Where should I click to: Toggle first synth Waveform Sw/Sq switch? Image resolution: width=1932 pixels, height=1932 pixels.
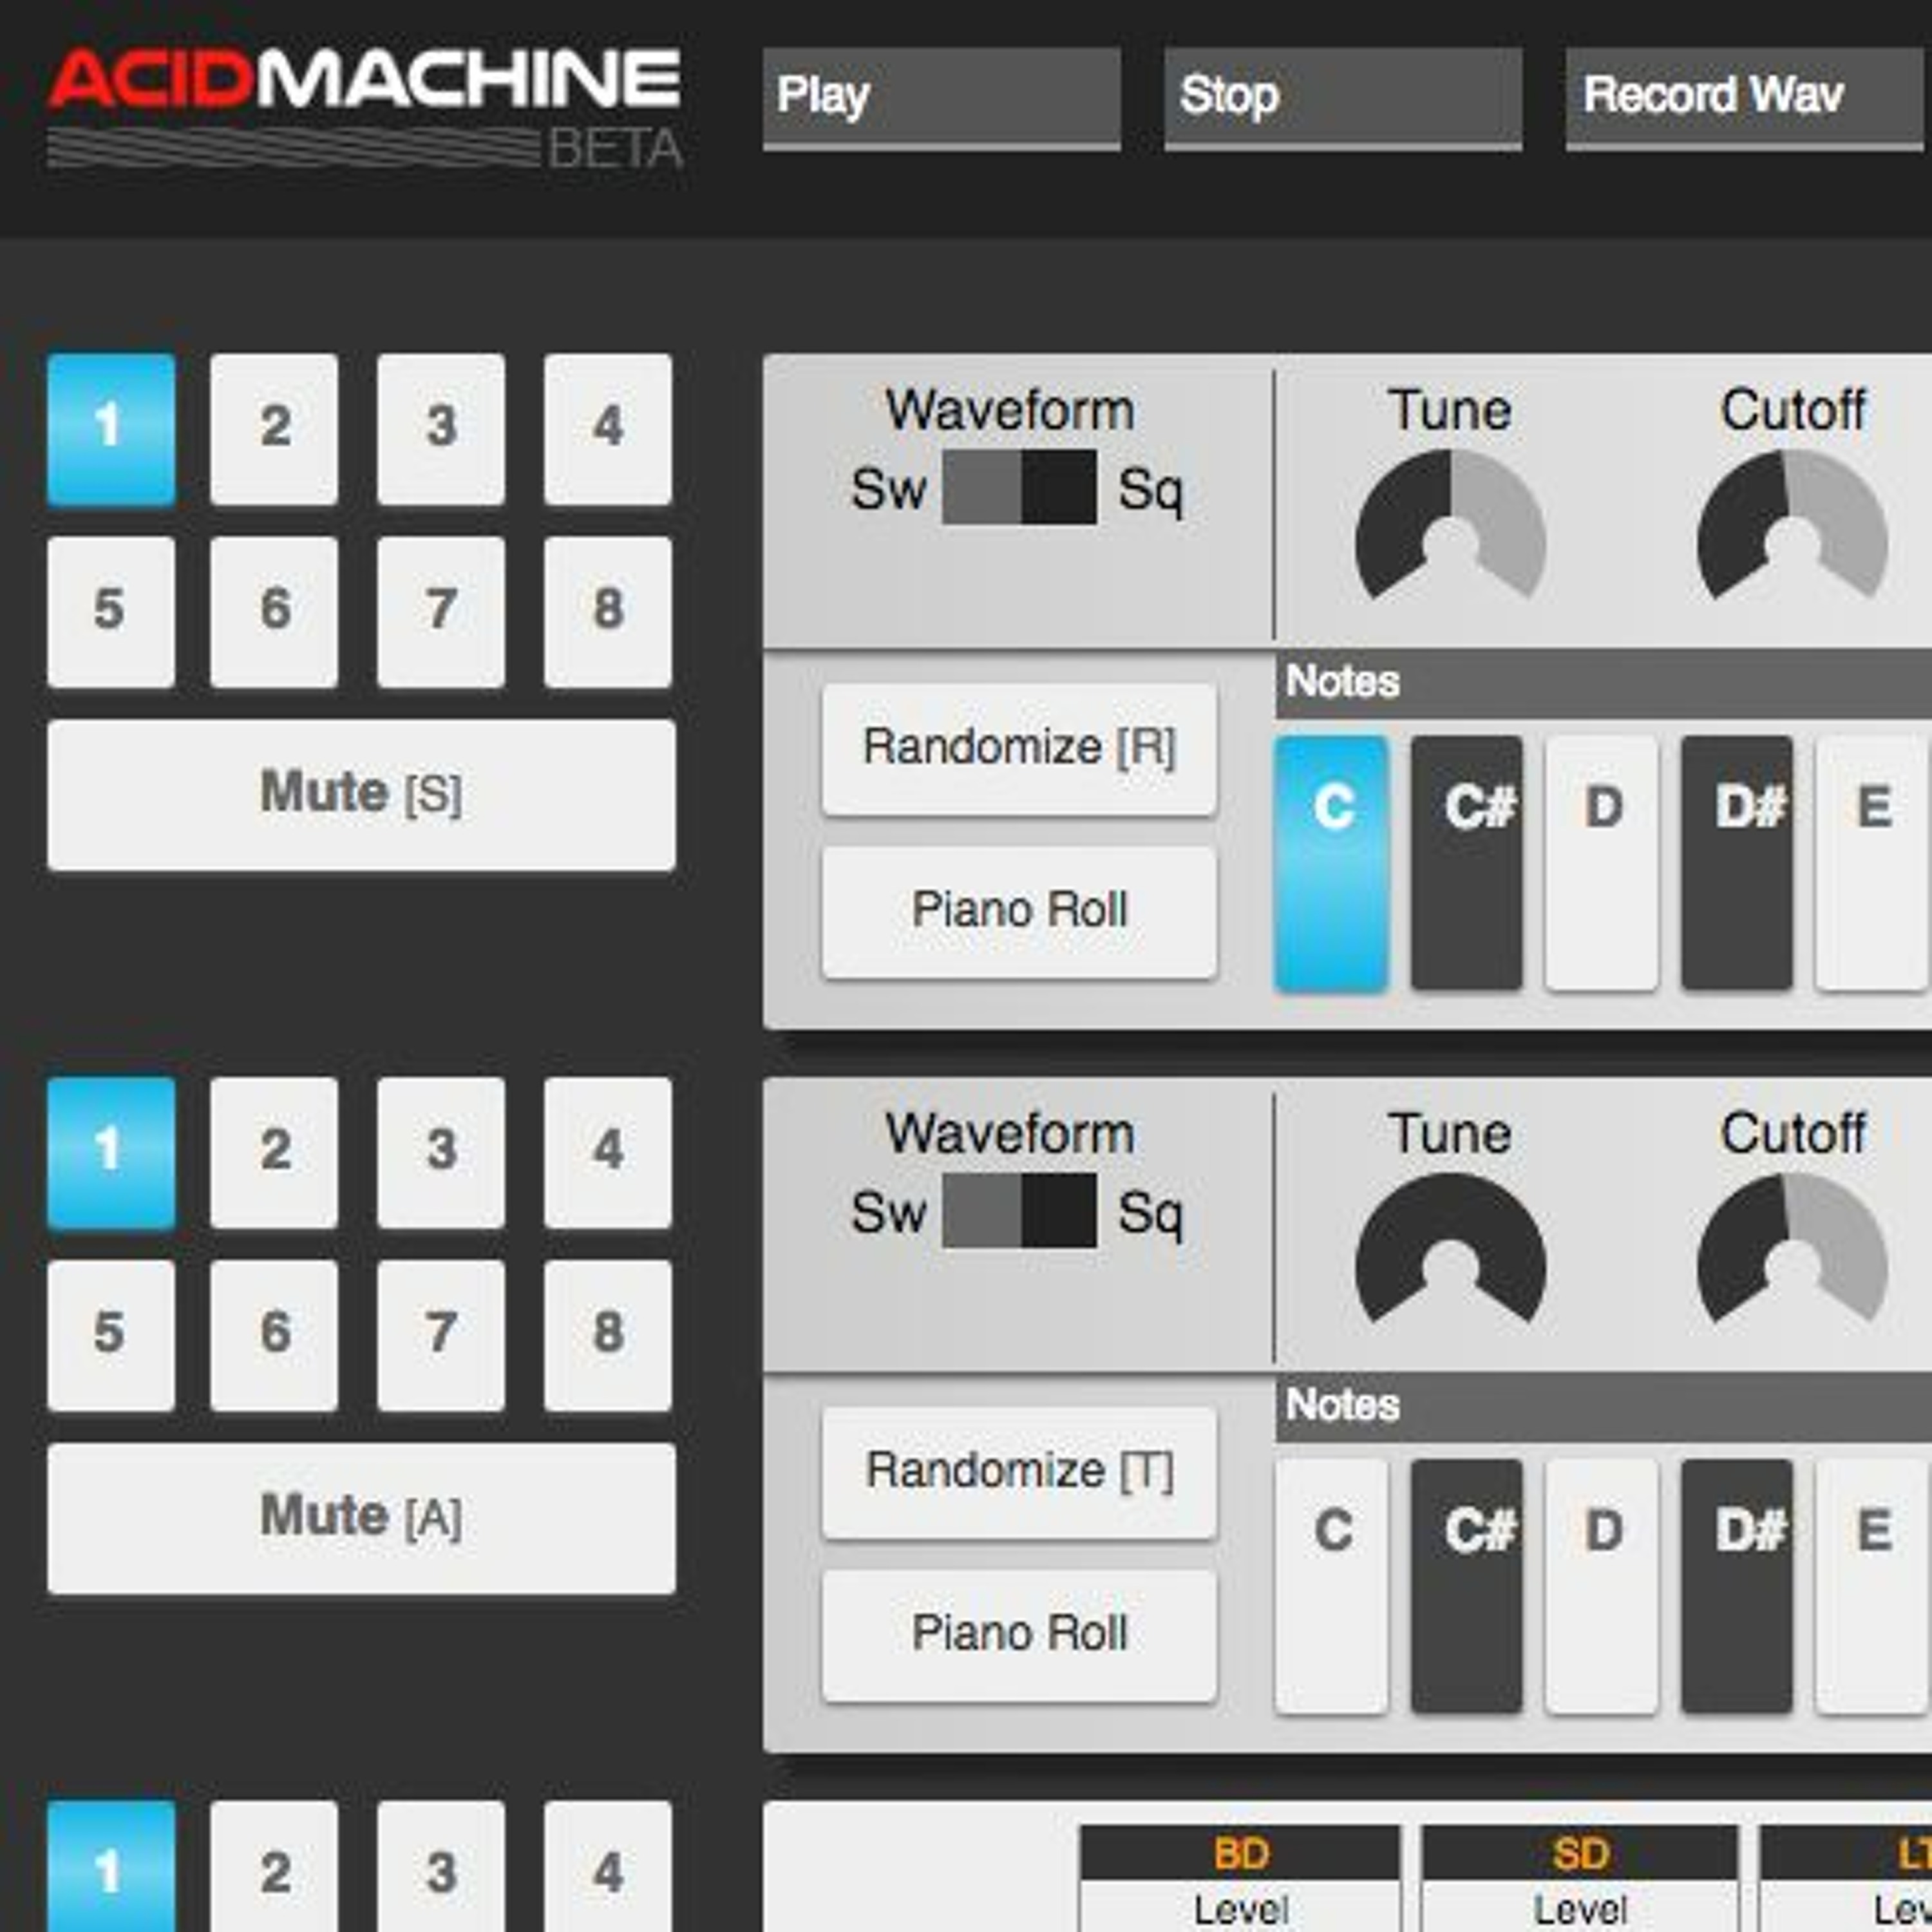coord(1019,488)
